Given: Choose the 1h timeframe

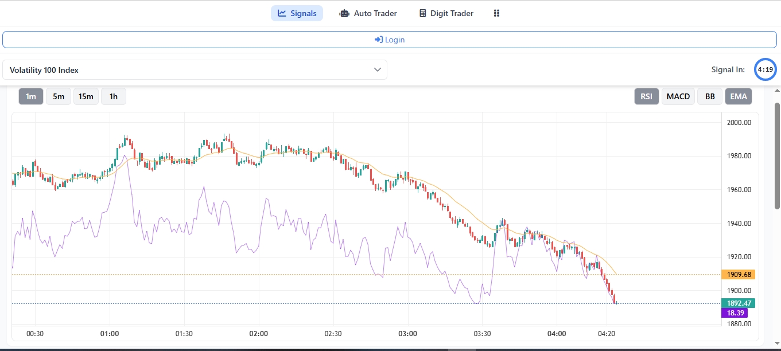Looking at the screenshot, I should click(114, 96).
